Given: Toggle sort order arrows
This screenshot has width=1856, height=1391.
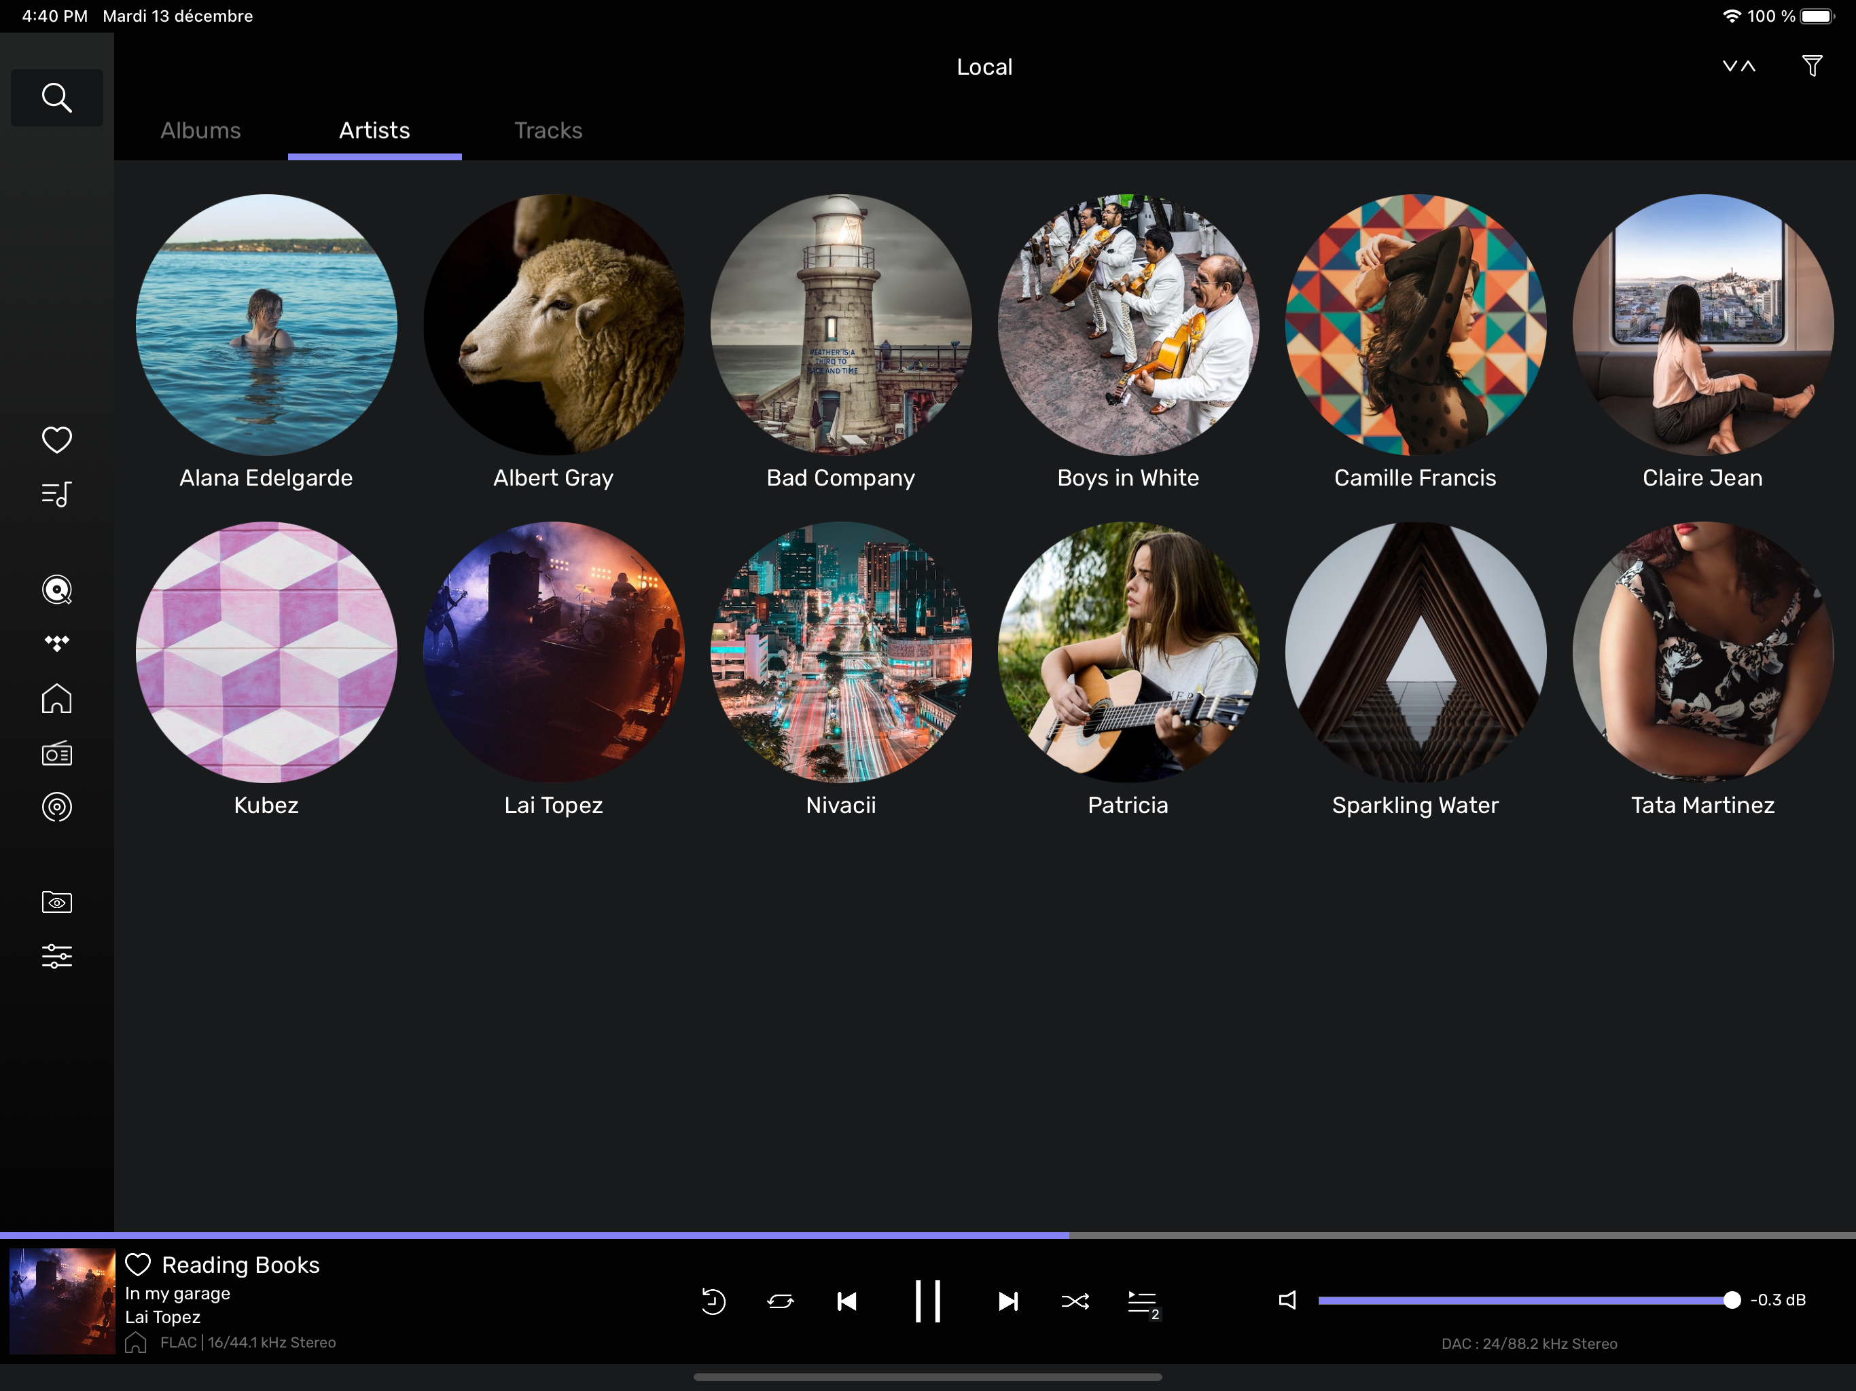Looking at the screenshot, I should (1738, 67).
